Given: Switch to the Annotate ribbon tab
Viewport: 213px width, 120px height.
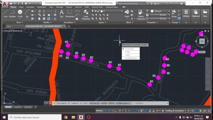Looking at the screenshot, I should [x=30, y=7].
